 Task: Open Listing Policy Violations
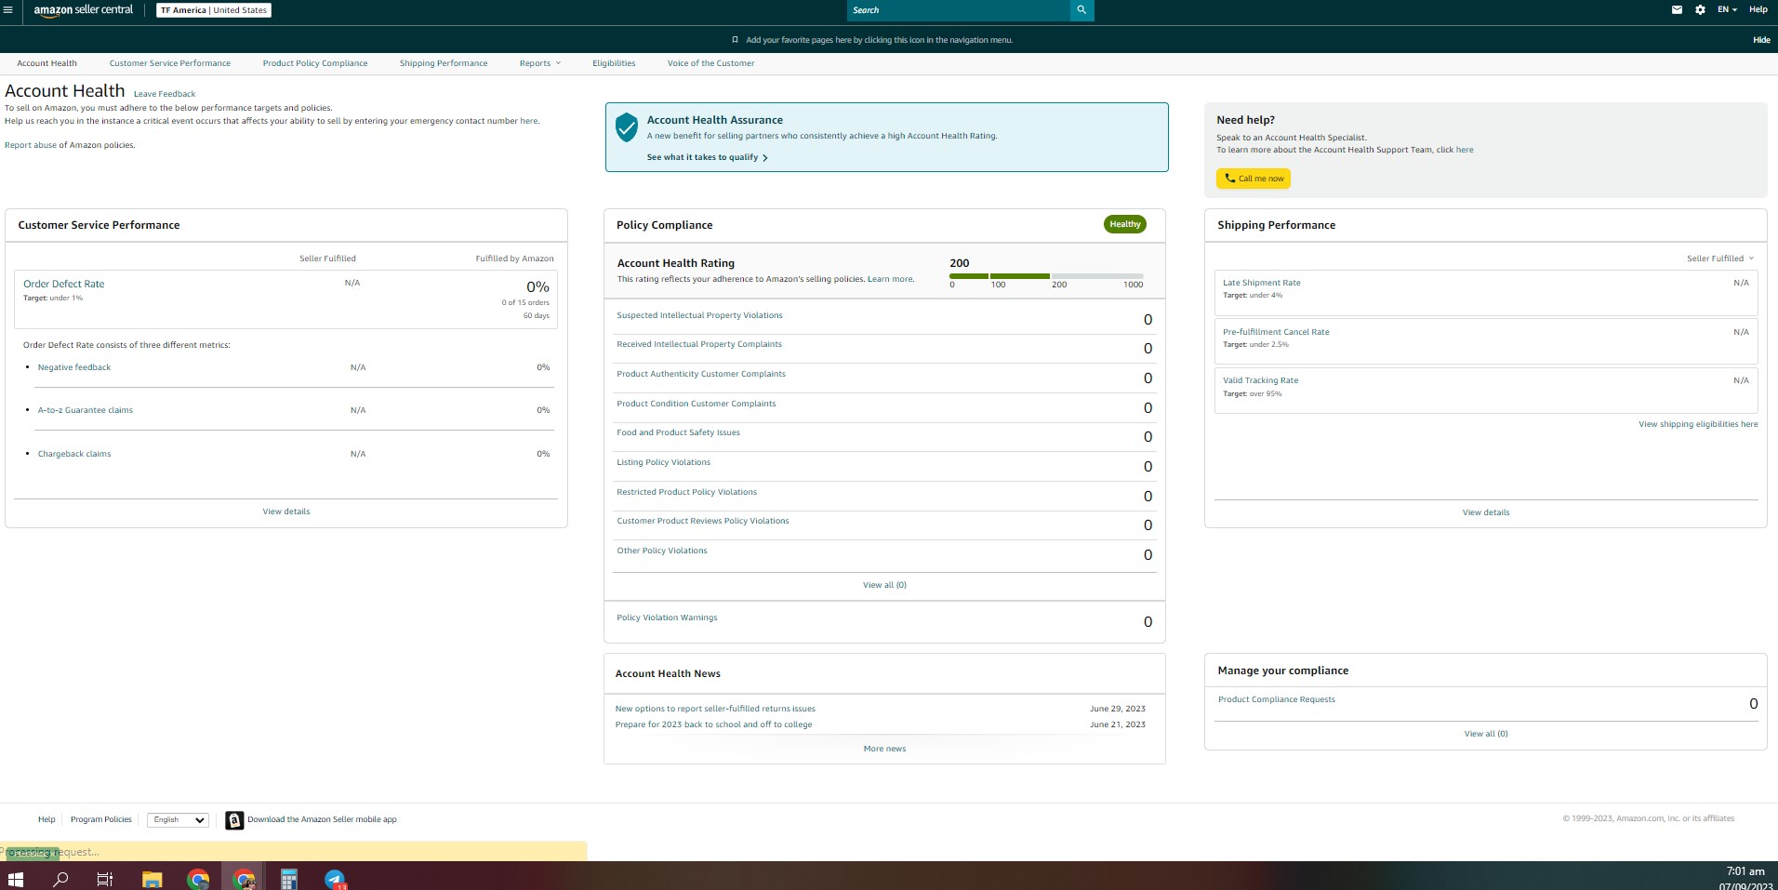pyautogui.click(x=664, y=462)
